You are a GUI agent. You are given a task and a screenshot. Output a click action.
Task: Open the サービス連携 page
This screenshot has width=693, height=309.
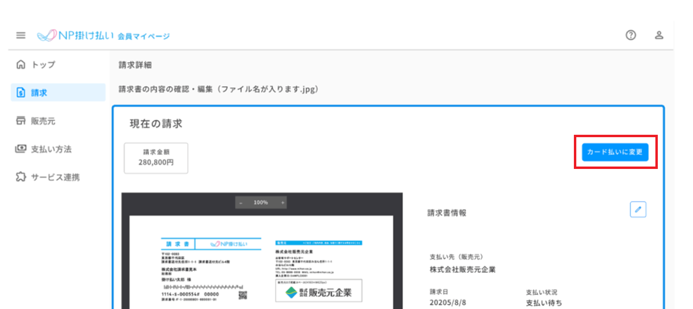coord(51,177)
